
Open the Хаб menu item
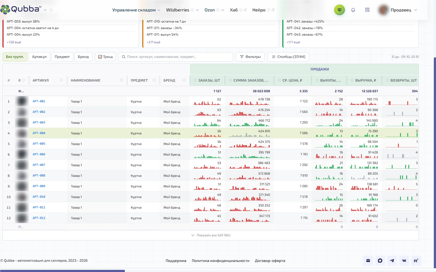pos(234,10)
